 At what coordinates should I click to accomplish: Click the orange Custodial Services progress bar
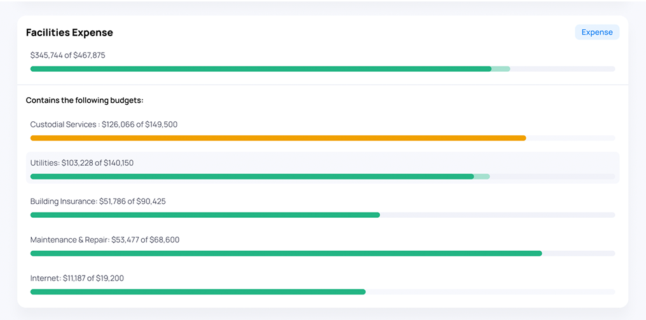point(278,138)
